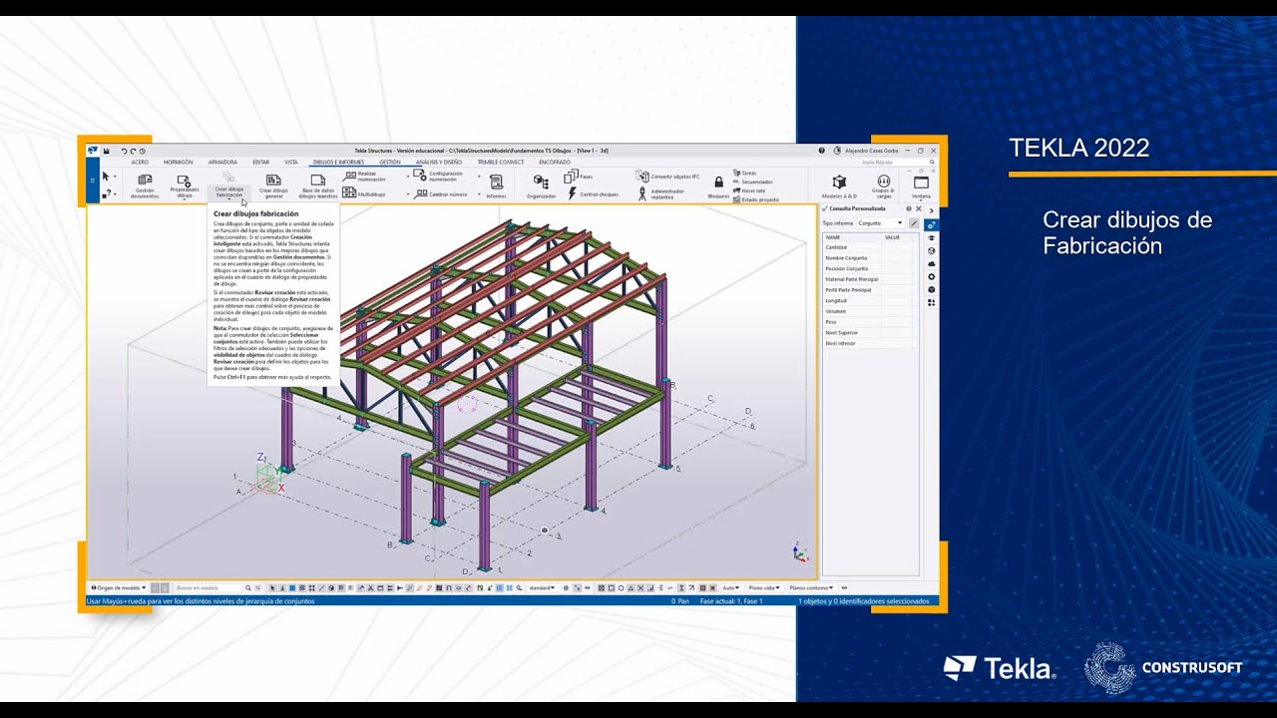The height and width of the screenshot is (718, 1277).
Task: Click the Nombre Conjunto row
Action: click(870, 258)
